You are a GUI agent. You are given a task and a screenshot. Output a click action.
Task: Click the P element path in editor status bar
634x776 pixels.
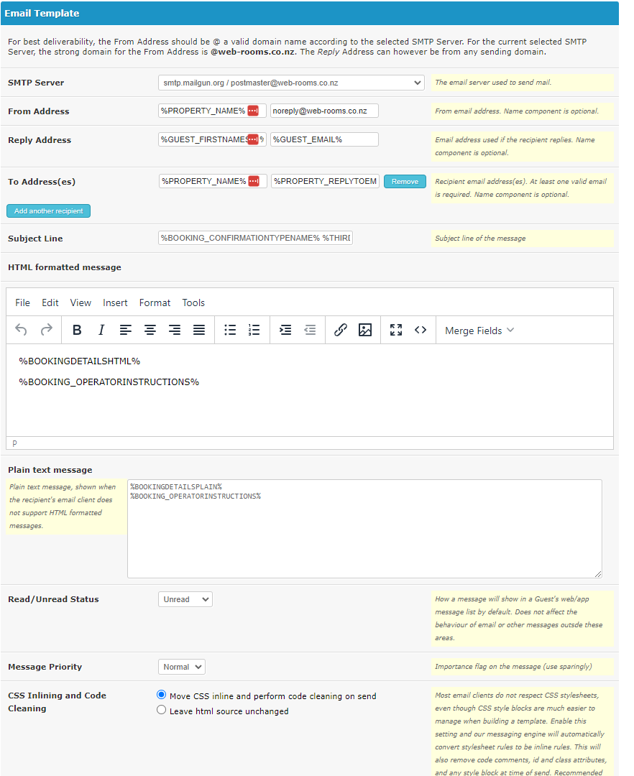click(14, 443)
